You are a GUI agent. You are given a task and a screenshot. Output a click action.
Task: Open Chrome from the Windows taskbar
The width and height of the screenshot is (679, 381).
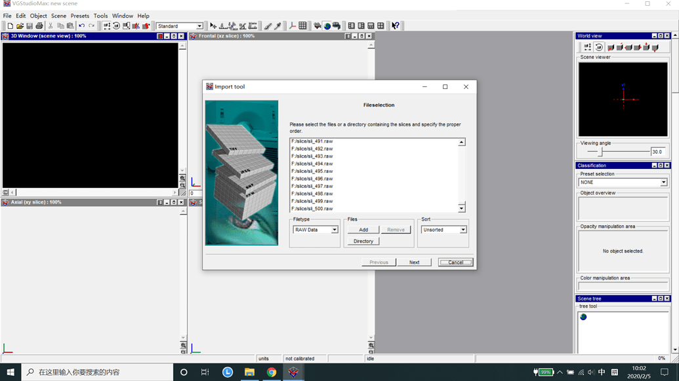(271, 372)
